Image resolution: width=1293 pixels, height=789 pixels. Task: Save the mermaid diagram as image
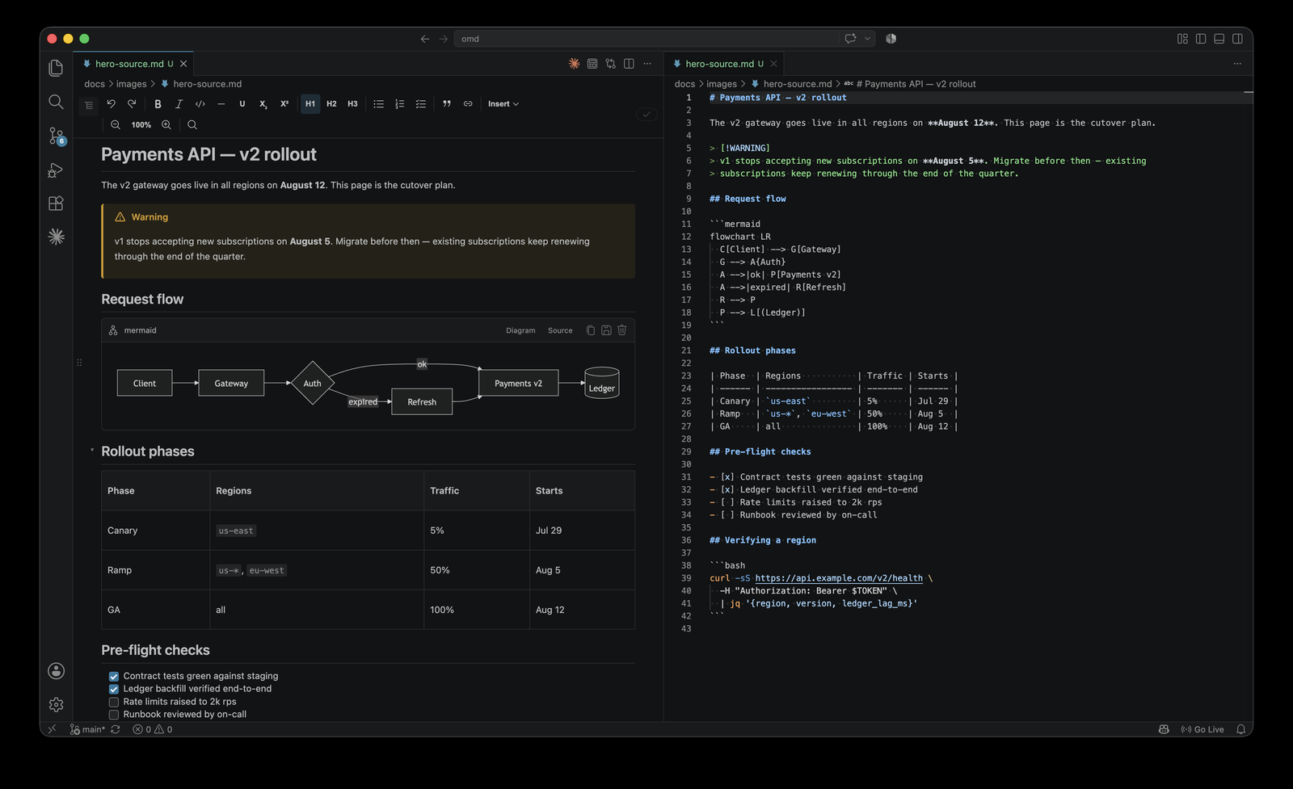[606, 330]
